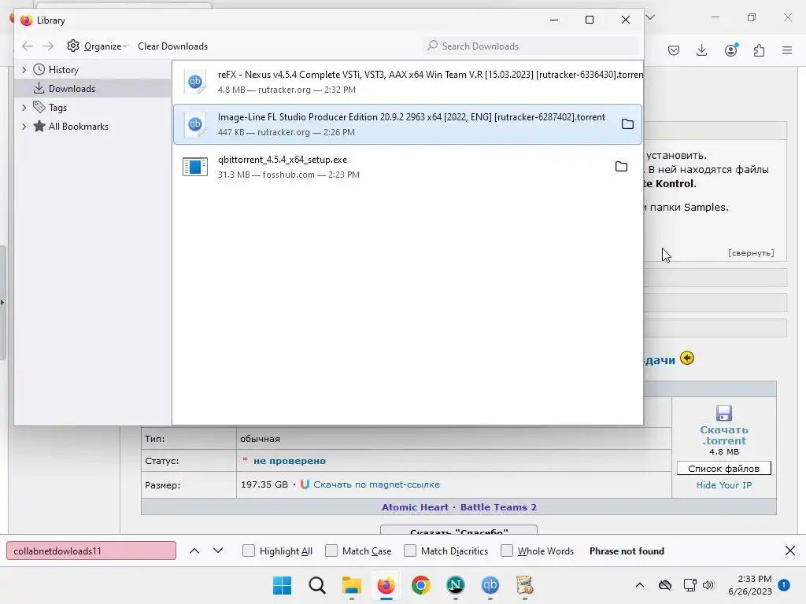The width and height of the screenshot is (806, 604).
Task: Go forward in the Library window
Action: coord(48,46)
